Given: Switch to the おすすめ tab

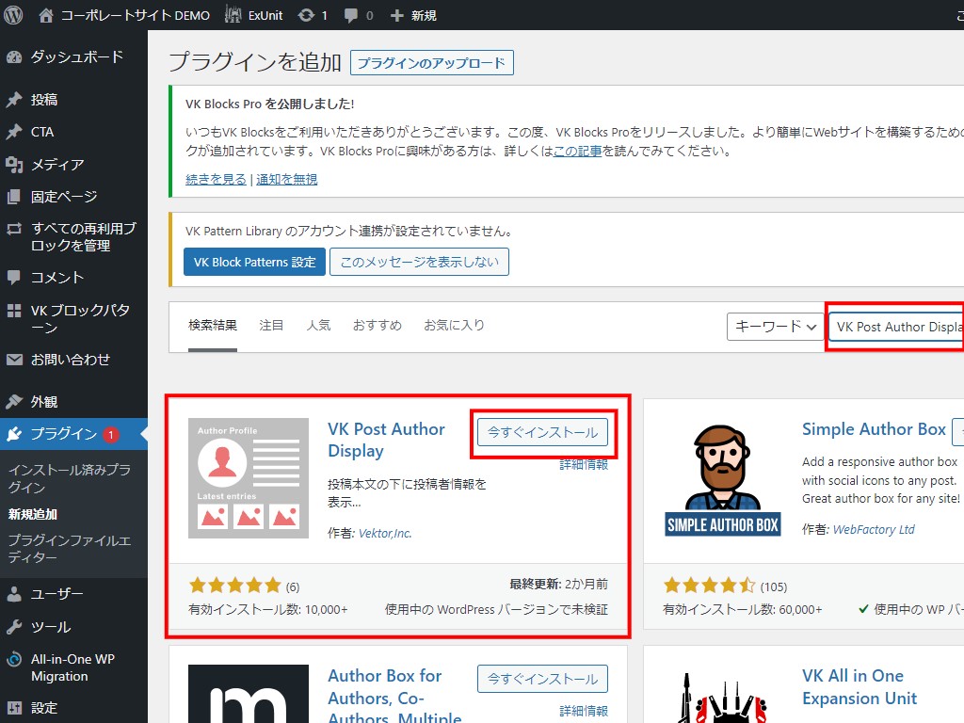Looking at the screenshot, I should click(x=377, y=326).
